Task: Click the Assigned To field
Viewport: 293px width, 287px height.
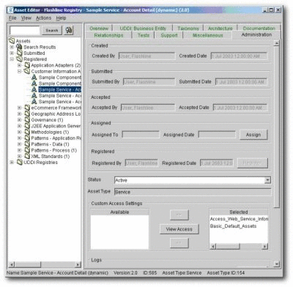Action: [x=141, y=135]
